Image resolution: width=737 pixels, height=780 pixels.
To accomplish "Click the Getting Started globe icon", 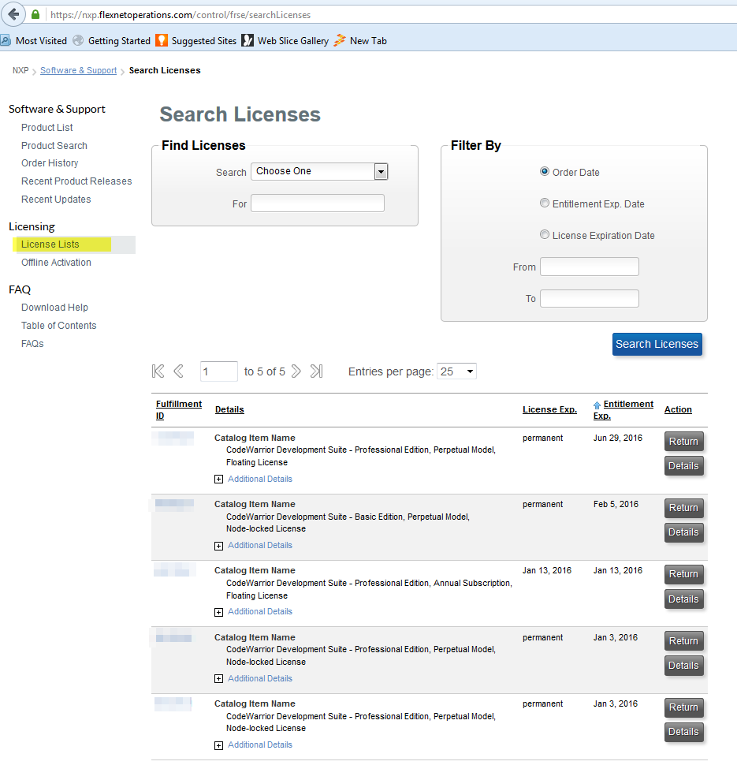I will click(x=78, y=40).
